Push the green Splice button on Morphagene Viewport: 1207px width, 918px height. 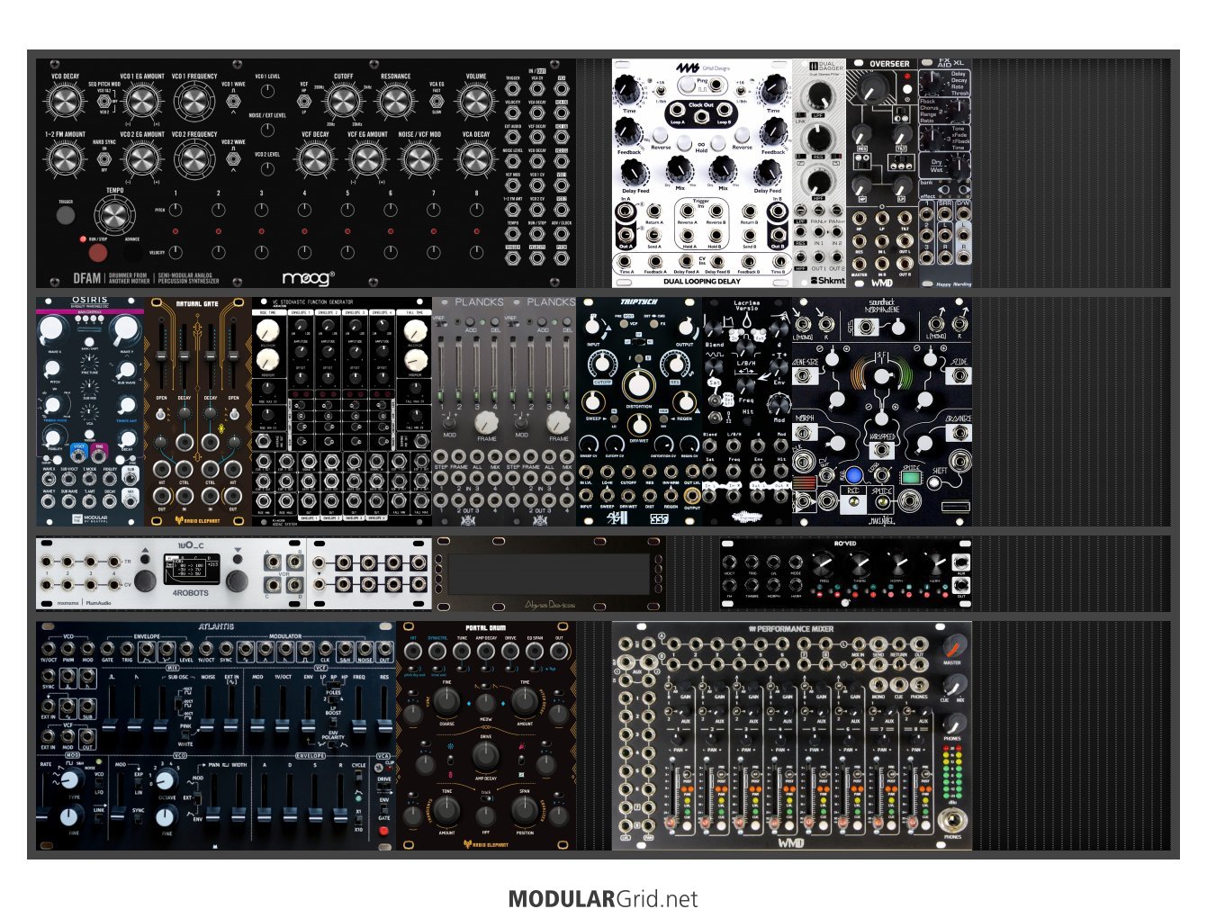click(911, 478)
